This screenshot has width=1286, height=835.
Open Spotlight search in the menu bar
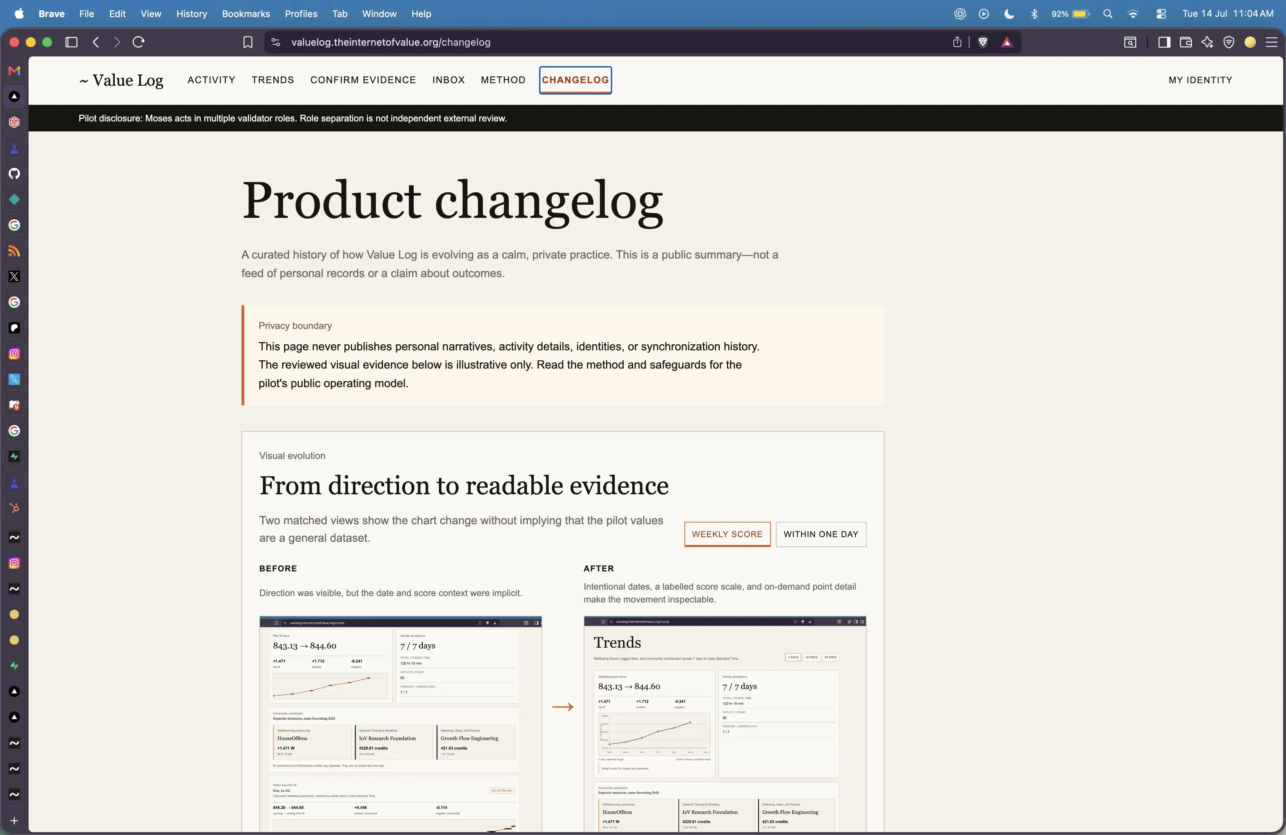pyautogui.click(x=1108, y=14)
